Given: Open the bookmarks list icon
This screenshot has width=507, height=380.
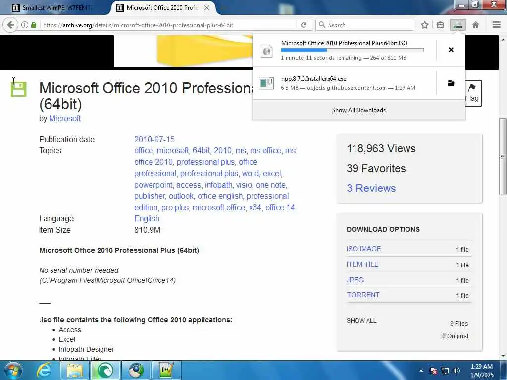Looking at the screenshot, I should click(x=440, y=25).
